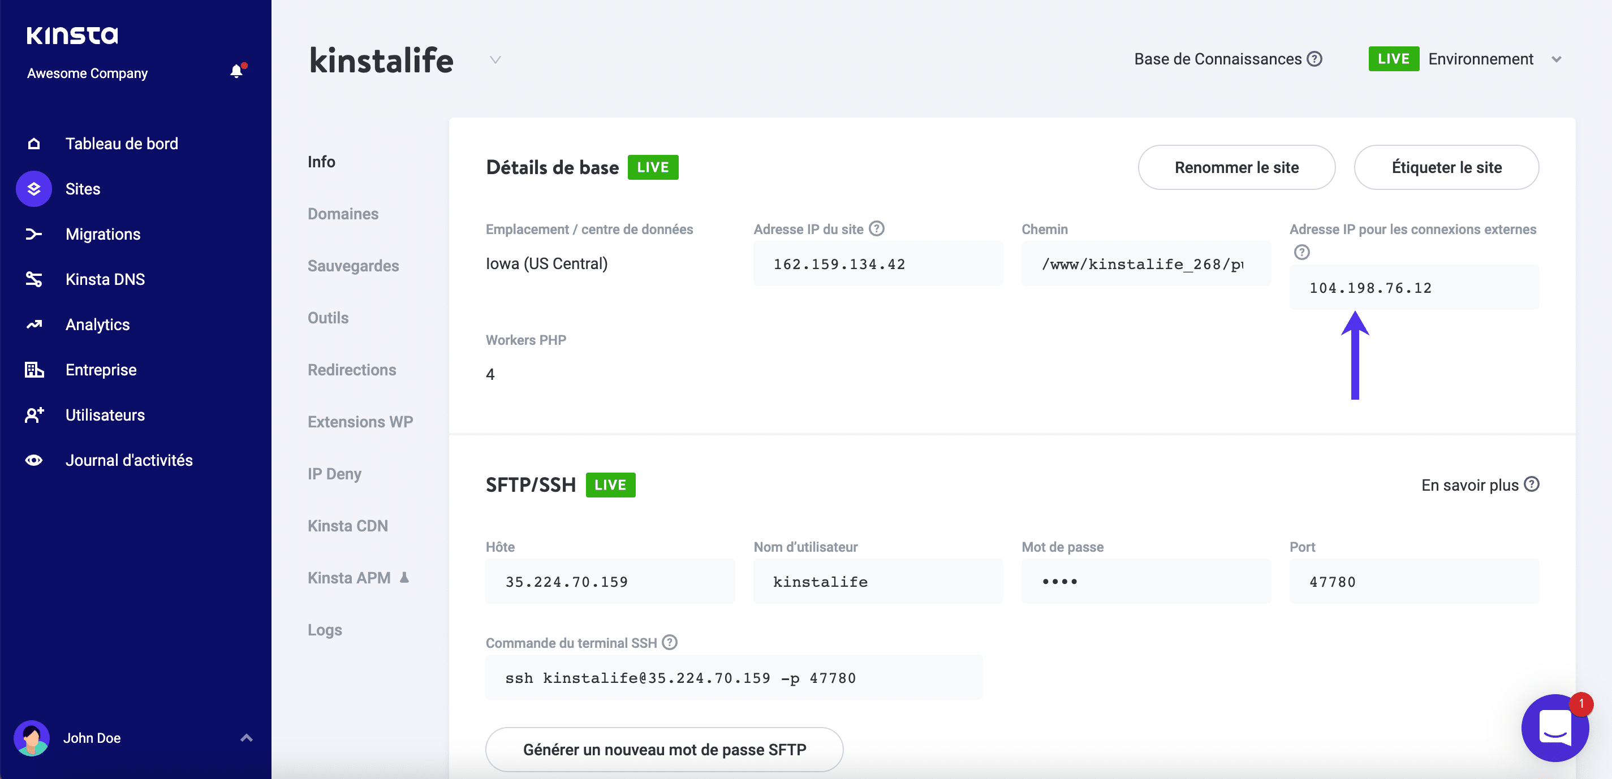
Task: Click the Chemin path field
Action: 1146,264
